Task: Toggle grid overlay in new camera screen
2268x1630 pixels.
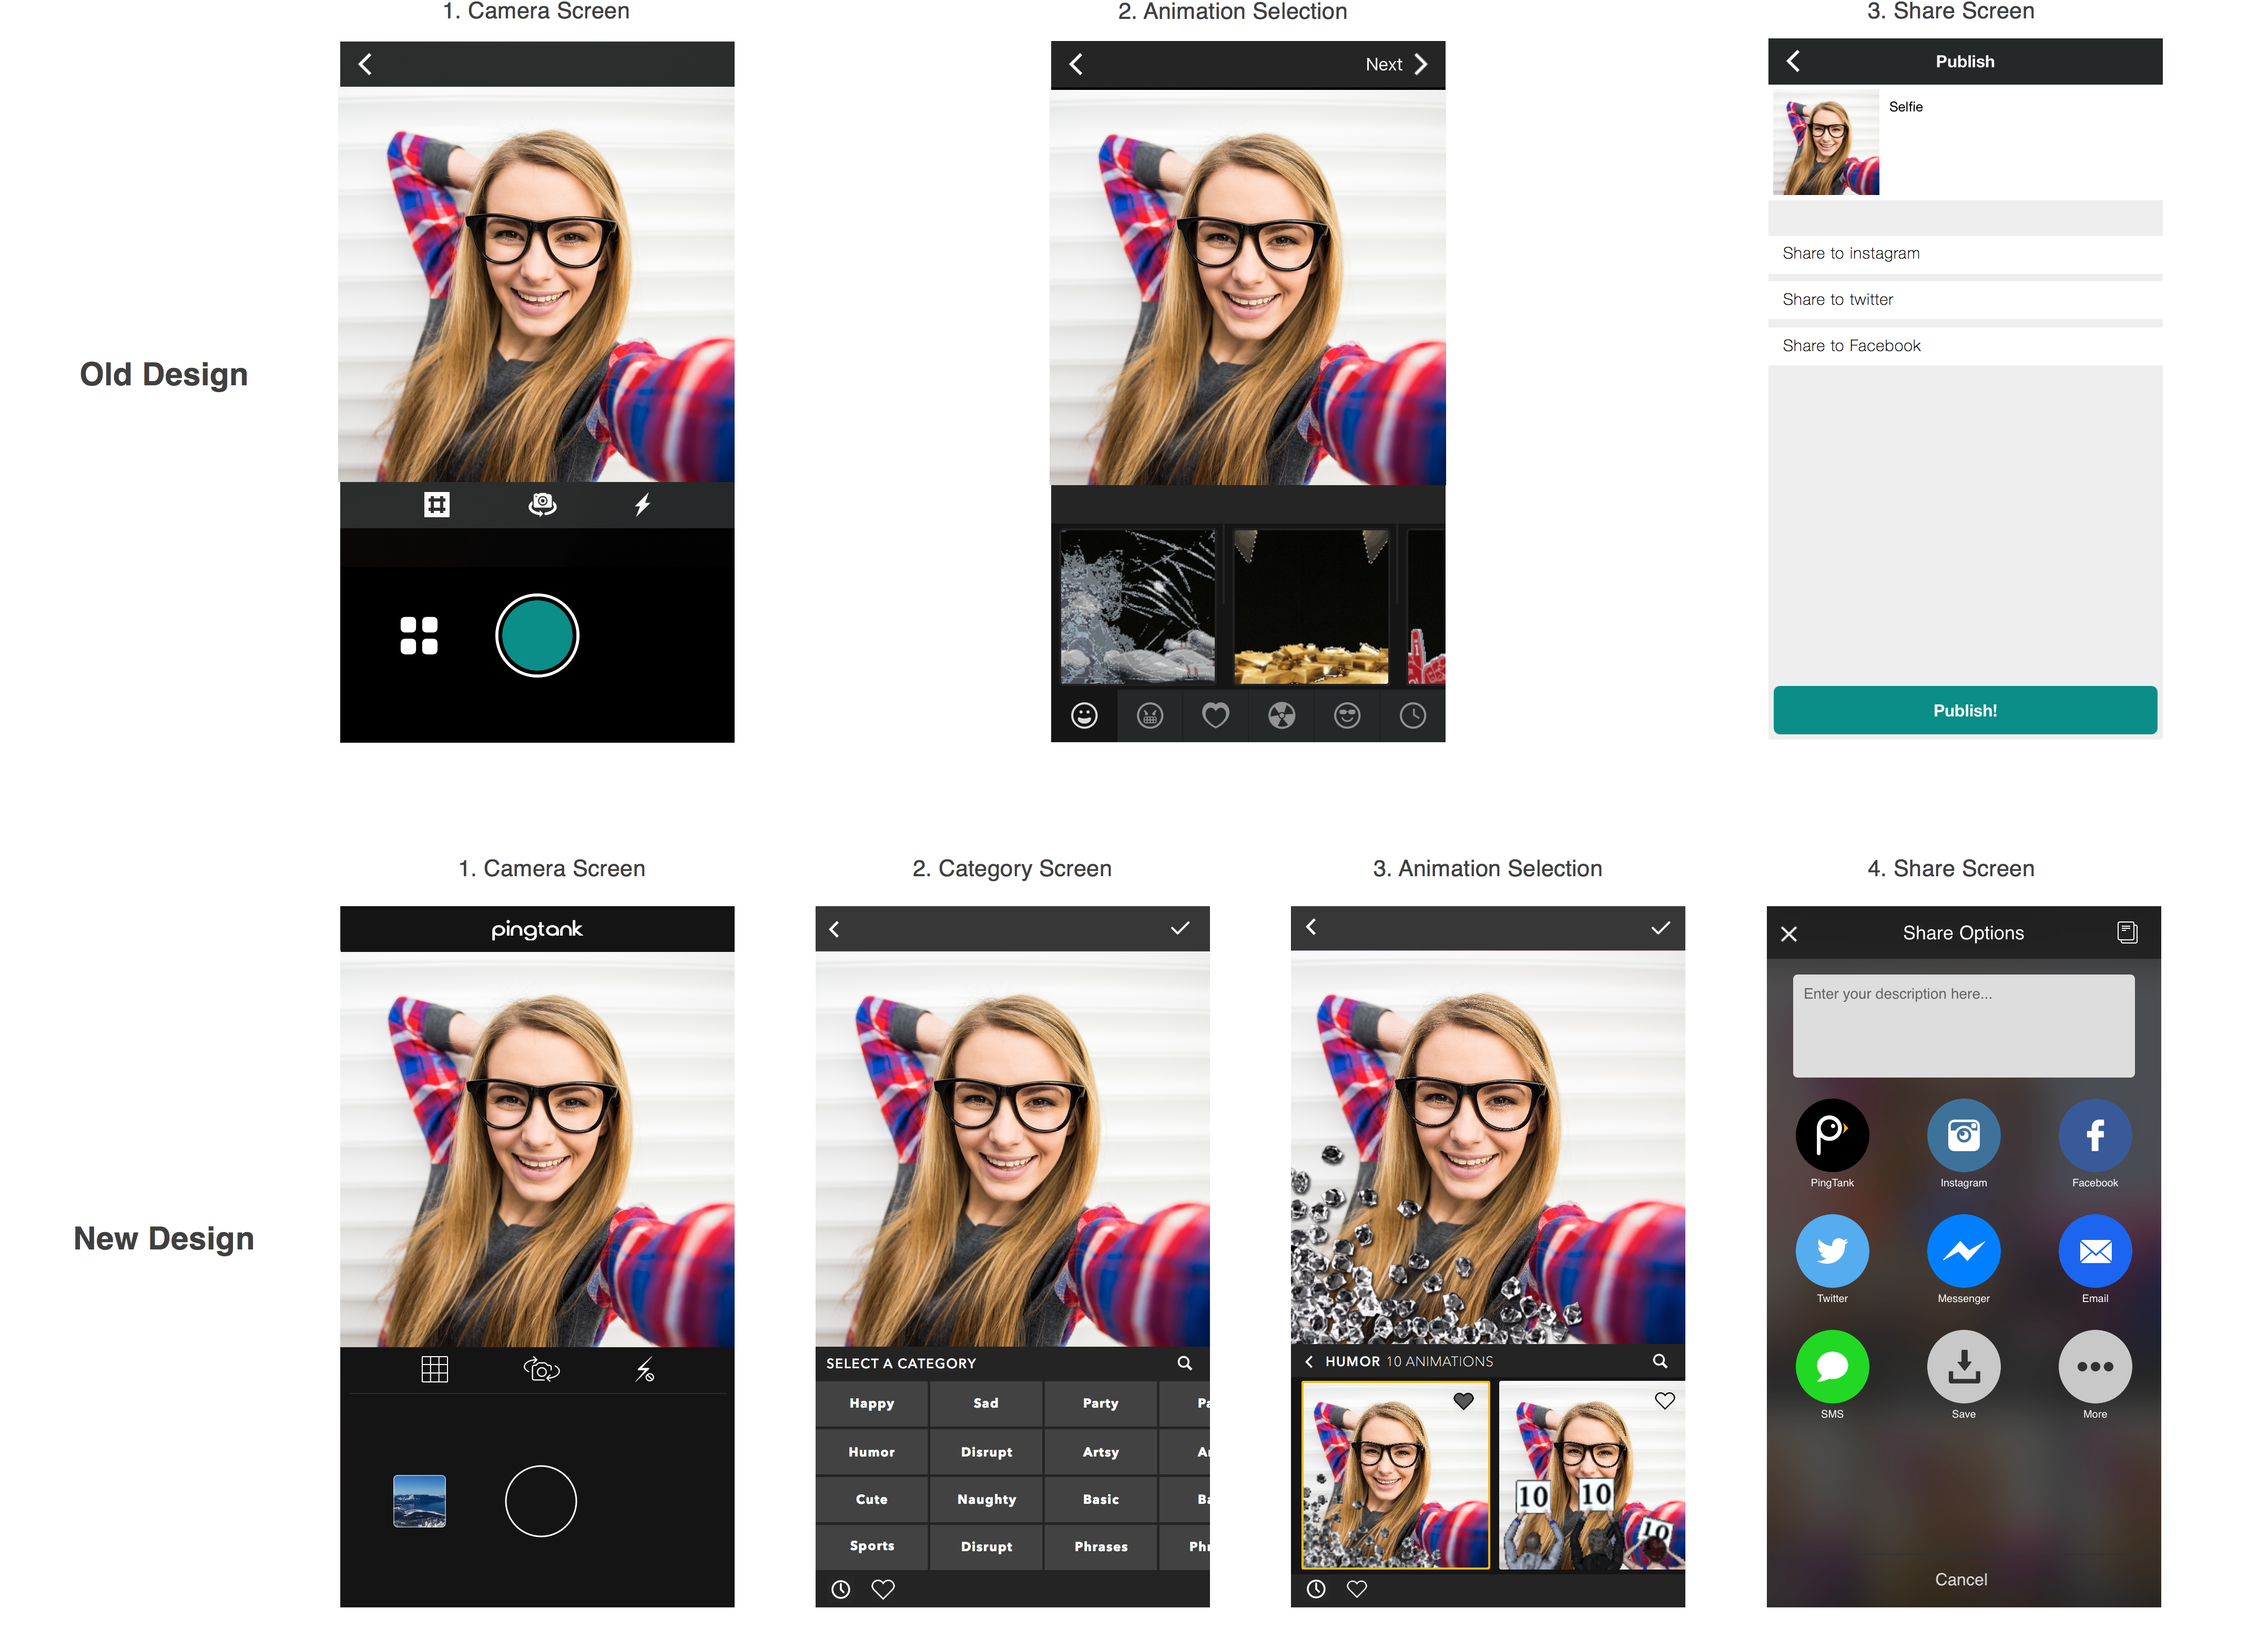Action: (434, 1368)
